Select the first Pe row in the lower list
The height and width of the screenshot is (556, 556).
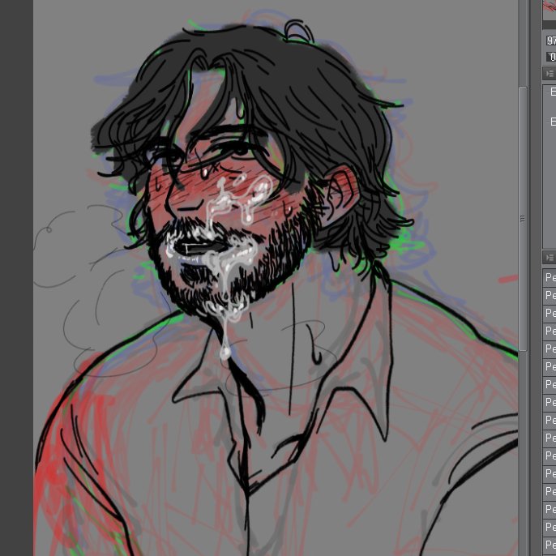[550, 277]
